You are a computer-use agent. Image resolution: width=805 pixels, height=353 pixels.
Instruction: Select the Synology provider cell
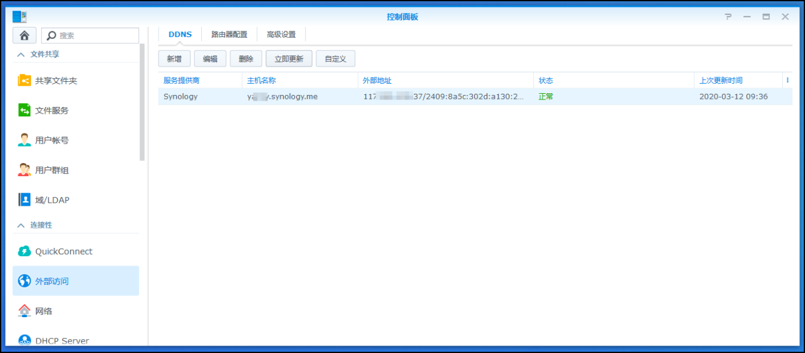(x=180, y=96)
